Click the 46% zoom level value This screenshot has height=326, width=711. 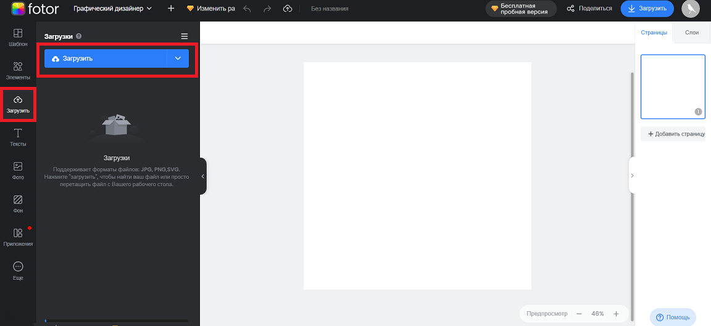pyautogui.click(x=597, y=313)
